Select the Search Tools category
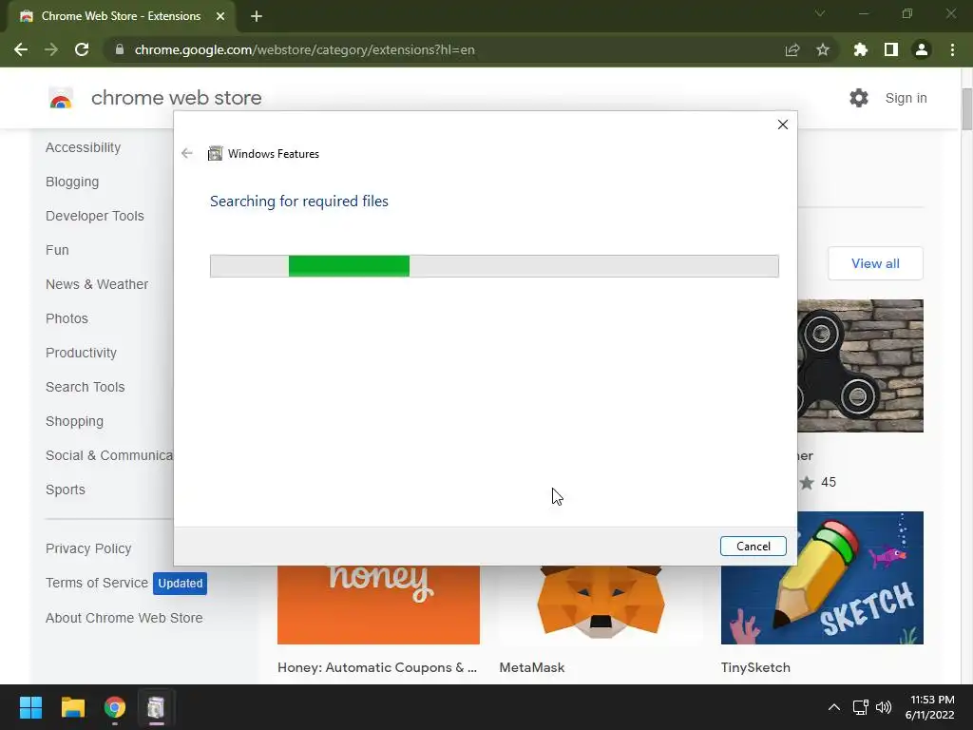973x730 pixels. [x=85, y=387]
